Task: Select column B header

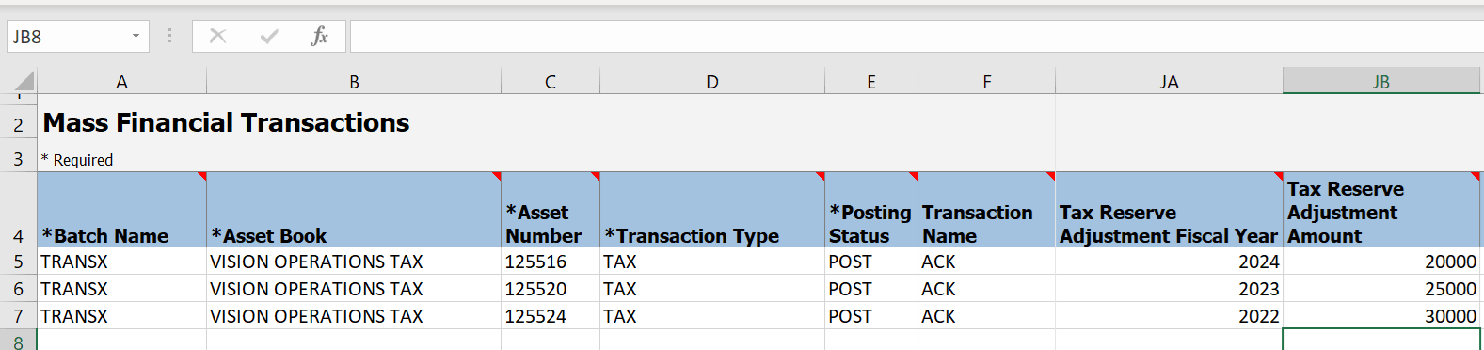Action: (x=354, y=82)
